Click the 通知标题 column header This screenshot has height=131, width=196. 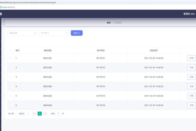[x=48, y=50]
